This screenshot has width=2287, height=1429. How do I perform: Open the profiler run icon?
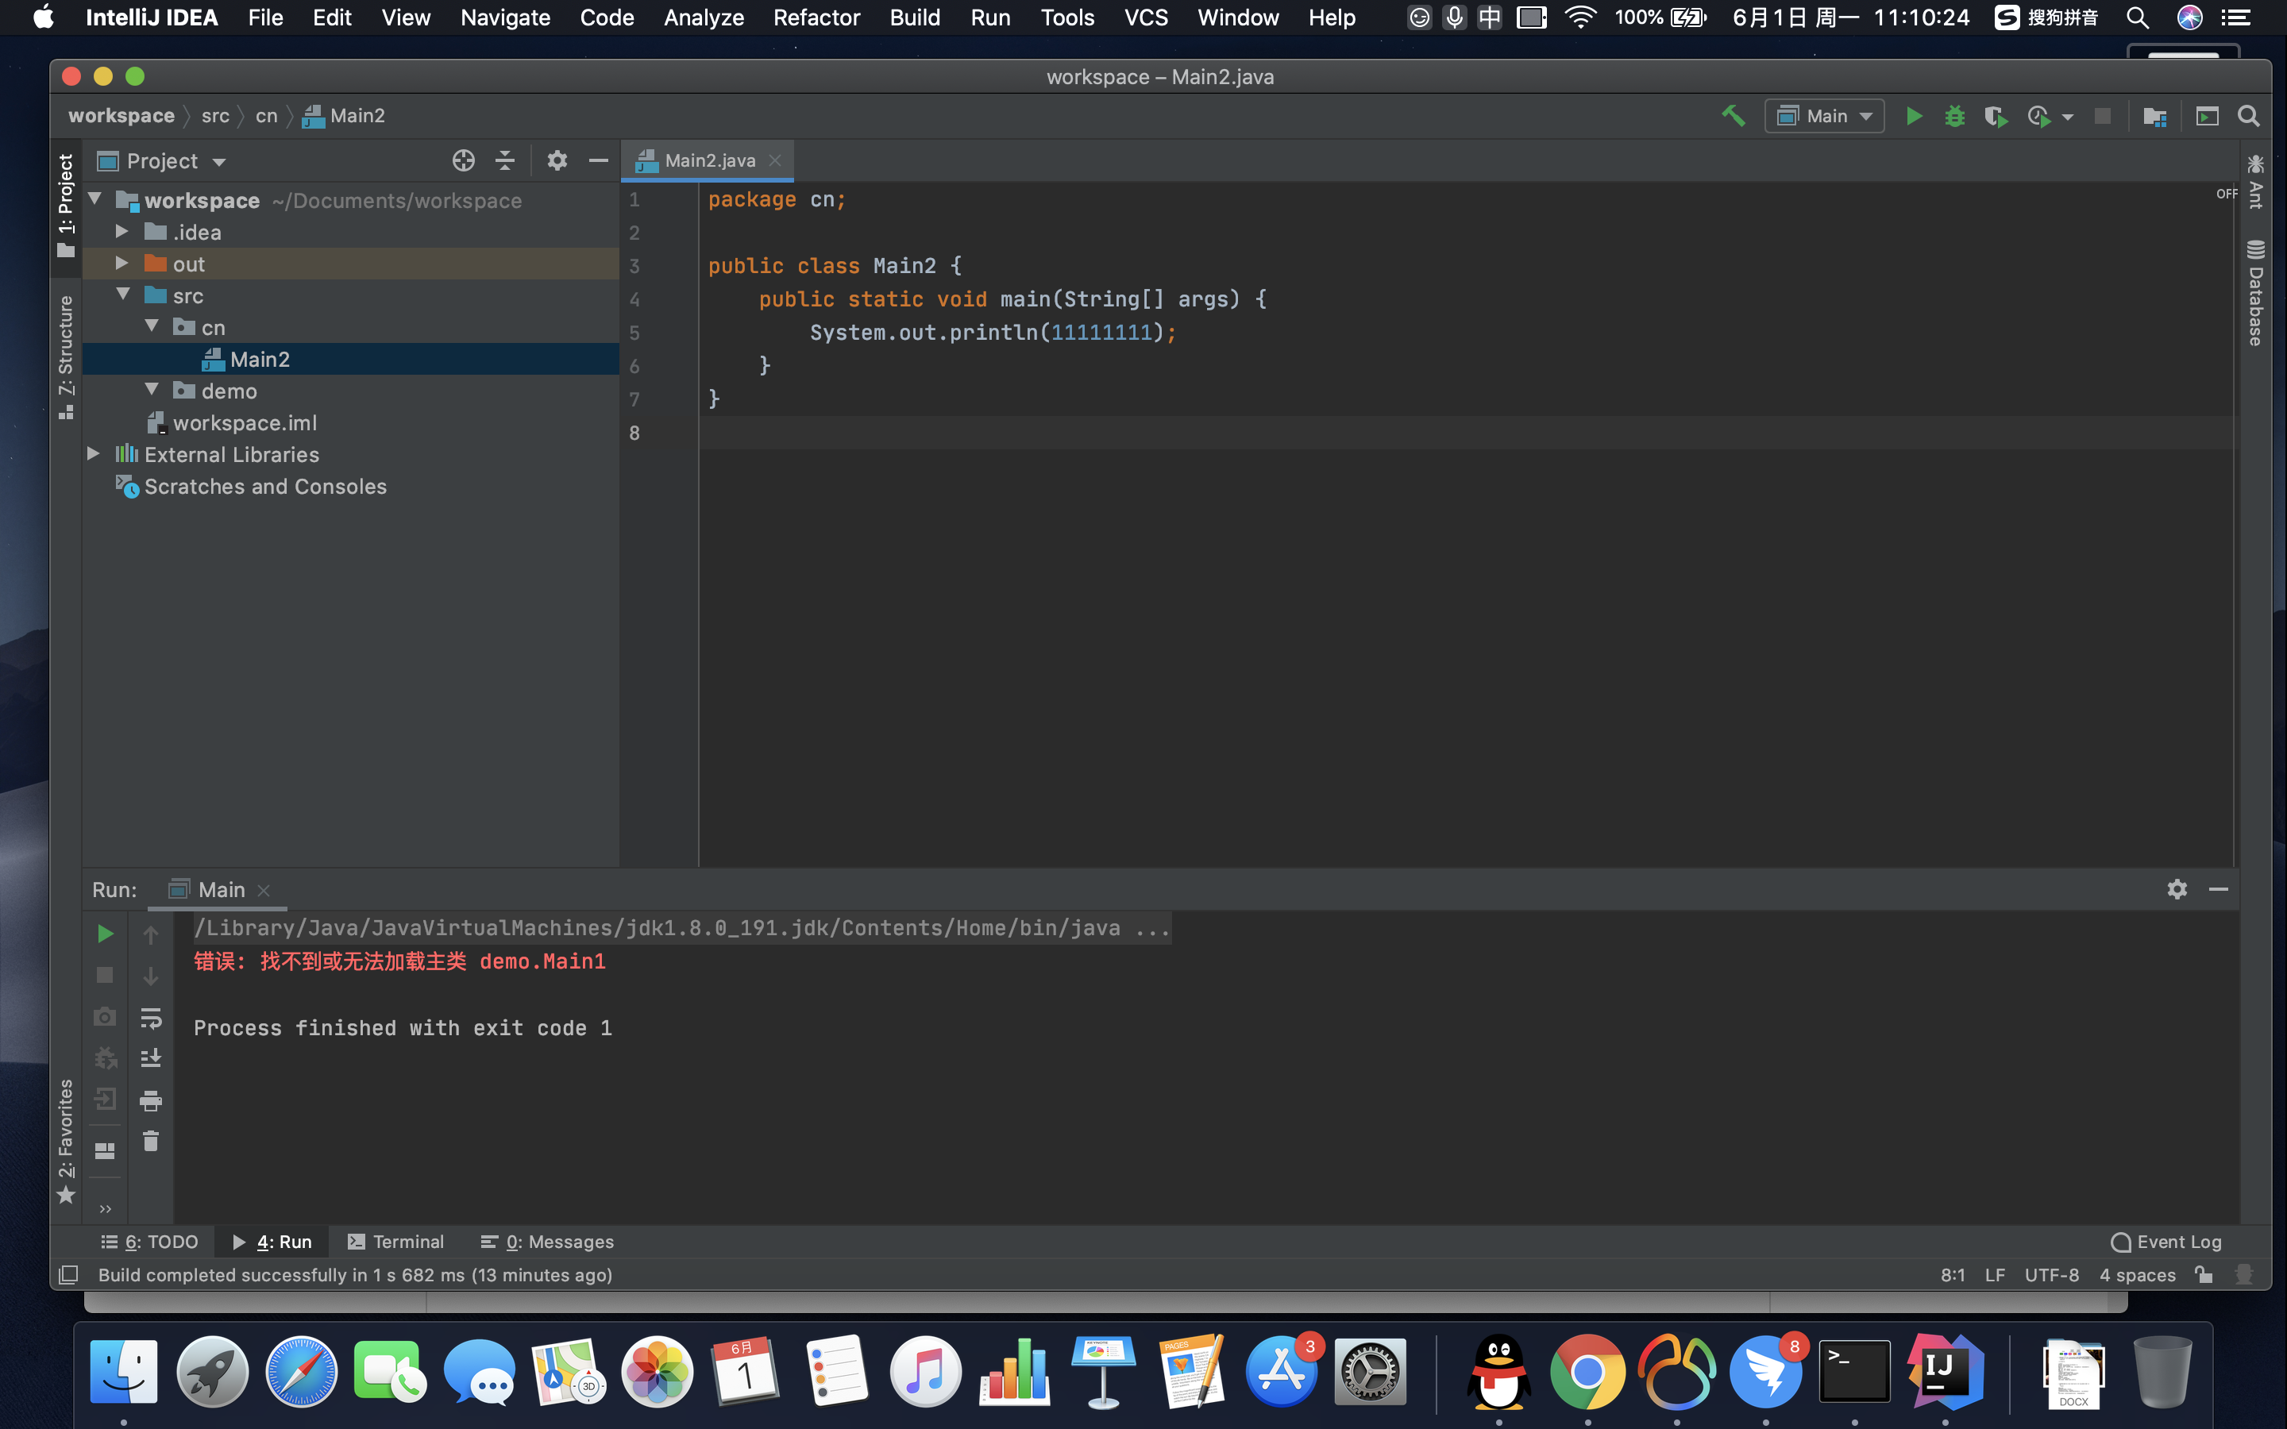(x=2038, y=116)
